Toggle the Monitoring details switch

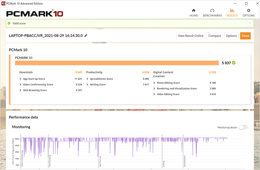(243, 127)
